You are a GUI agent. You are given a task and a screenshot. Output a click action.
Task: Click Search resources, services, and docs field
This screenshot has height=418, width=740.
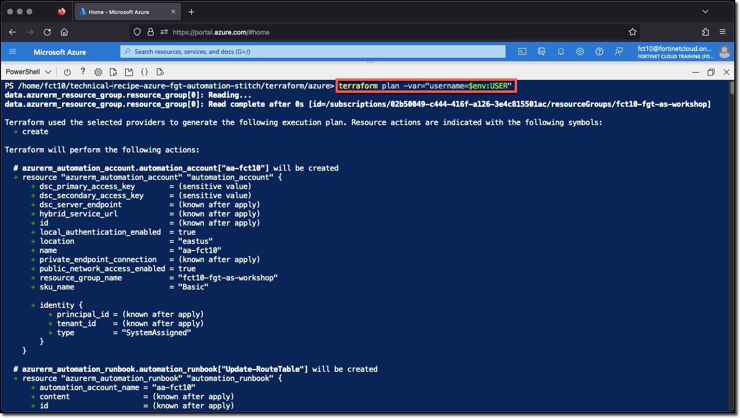click(313, 51)
